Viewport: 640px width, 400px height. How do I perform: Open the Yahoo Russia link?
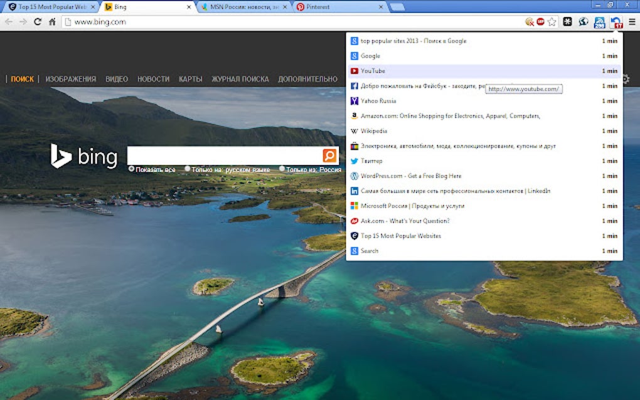380,101
